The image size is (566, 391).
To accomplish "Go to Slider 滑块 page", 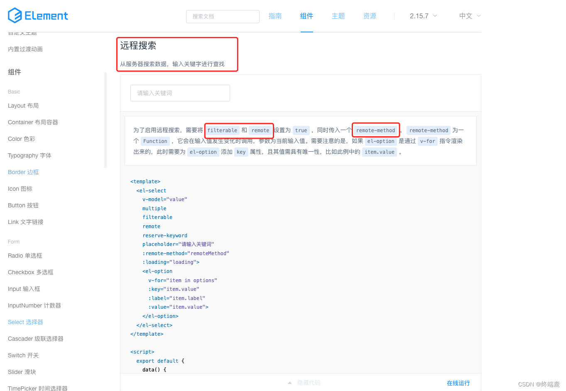I will click(x=22, y=372).
